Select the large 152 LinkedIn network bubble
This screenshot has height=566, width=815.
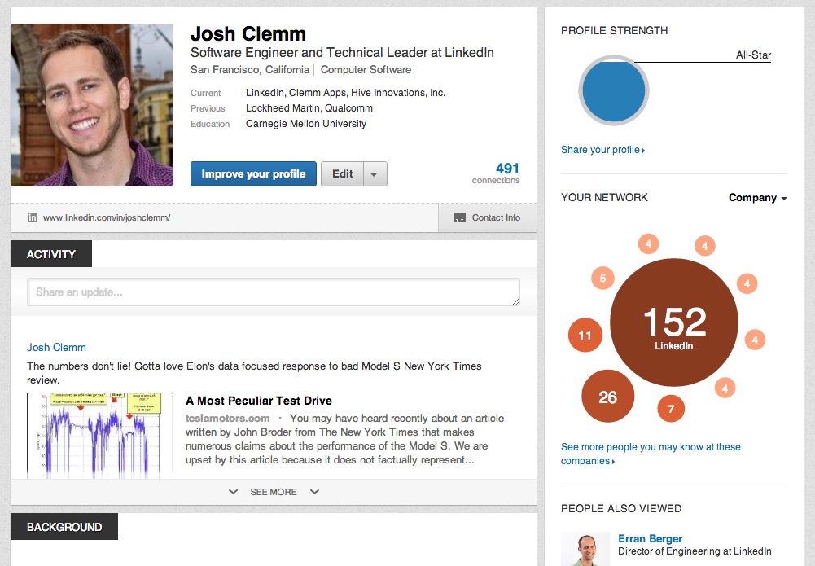pyautogui.click(x=673, y=323)
